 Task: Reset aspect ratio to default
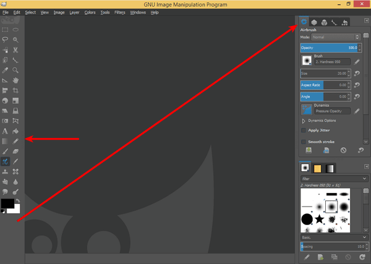pos(357,85)
